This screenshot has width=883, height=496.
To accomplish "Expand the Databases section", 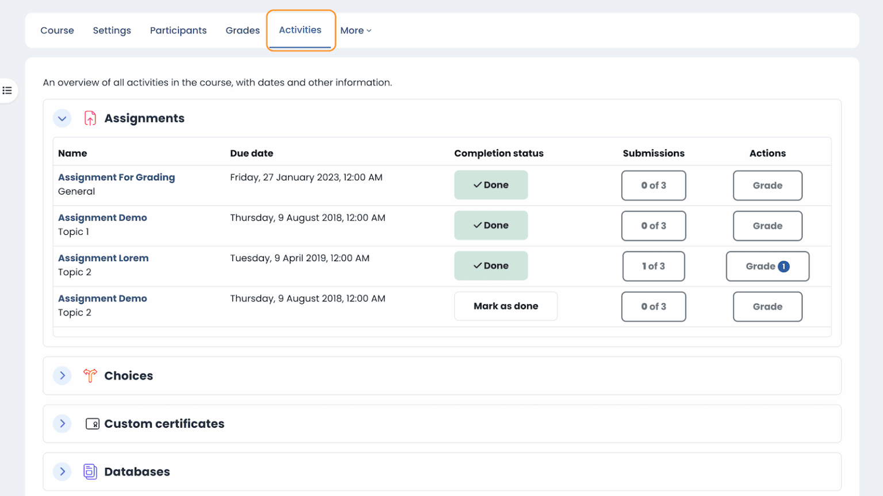I will (62, 471).
